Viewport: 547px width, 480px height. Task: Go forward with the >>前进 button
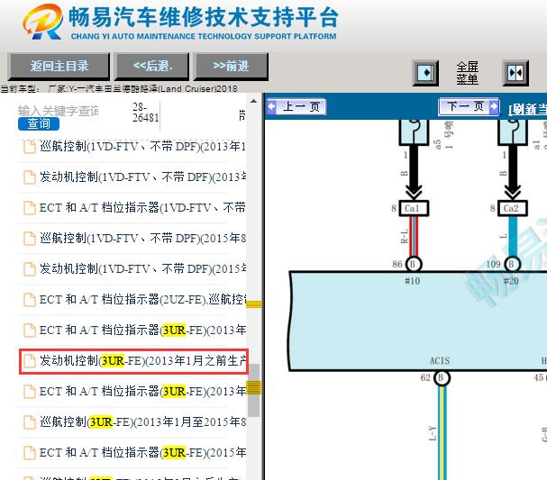click(x=231, y=66)
